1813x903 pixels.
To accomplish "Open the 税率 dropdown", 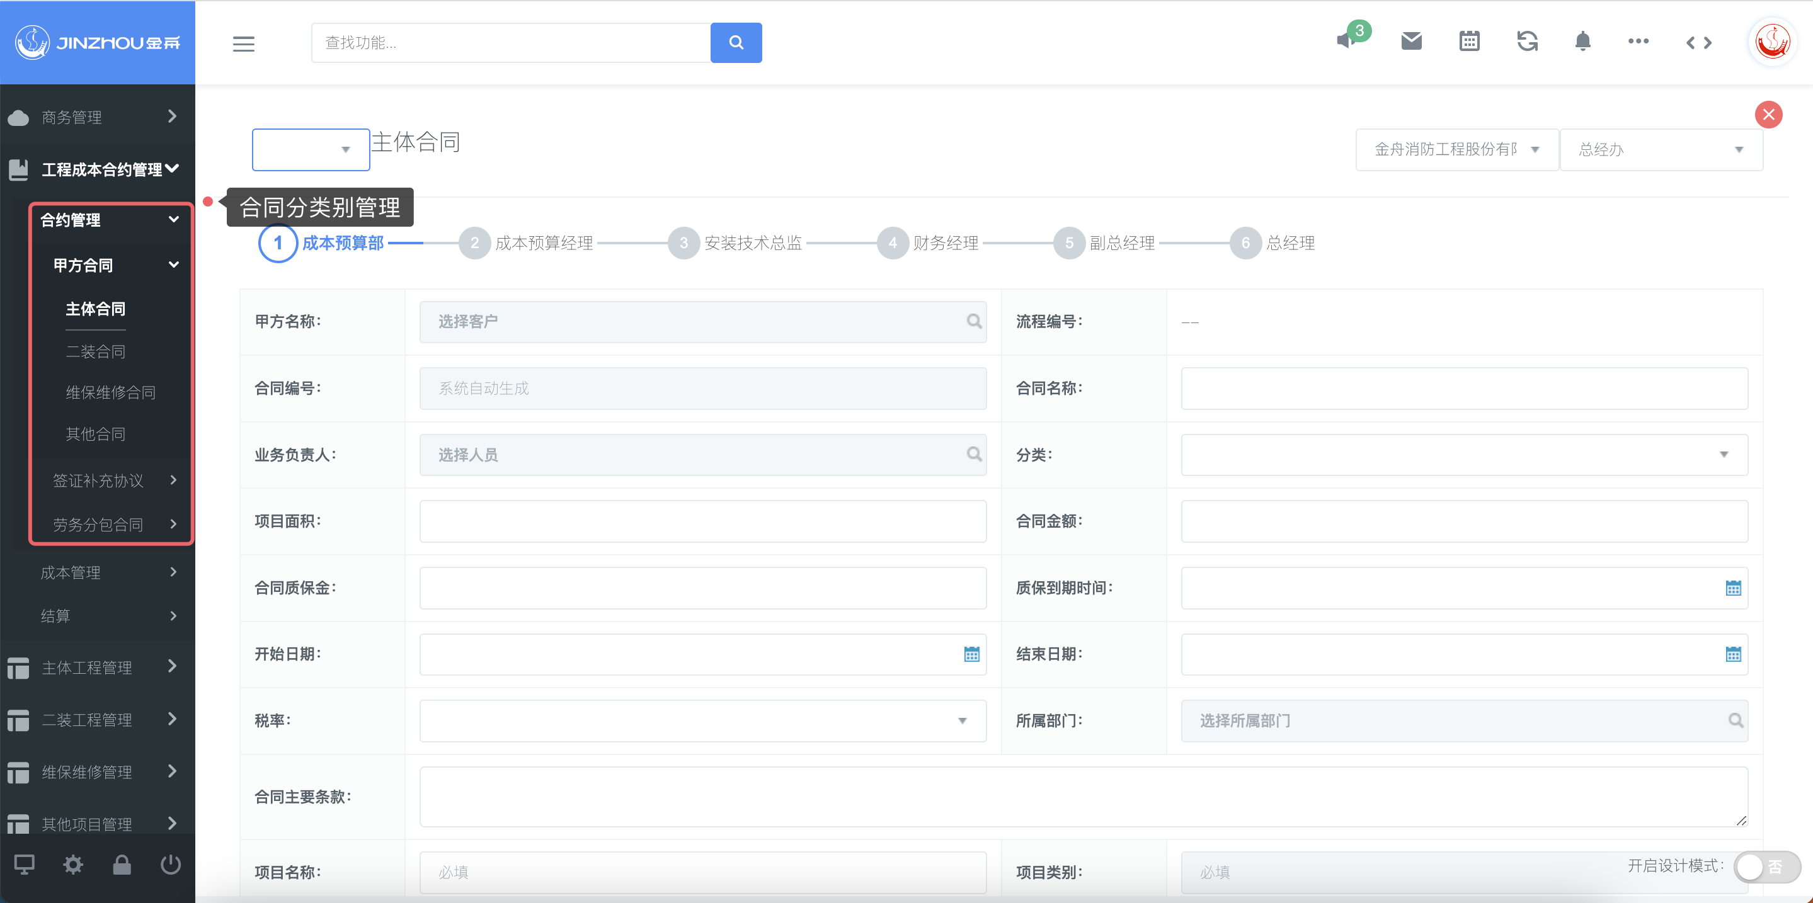I will pos(702,720).
